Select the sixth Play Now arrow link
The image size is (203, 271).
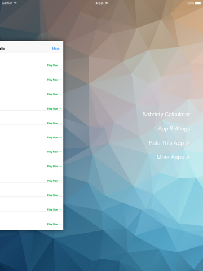pyautogui.click(x=54, y=138)
